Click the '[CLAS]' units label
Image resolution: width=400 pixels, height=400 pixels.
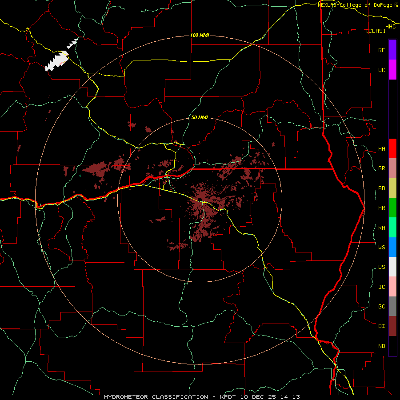tap(376, 31)
